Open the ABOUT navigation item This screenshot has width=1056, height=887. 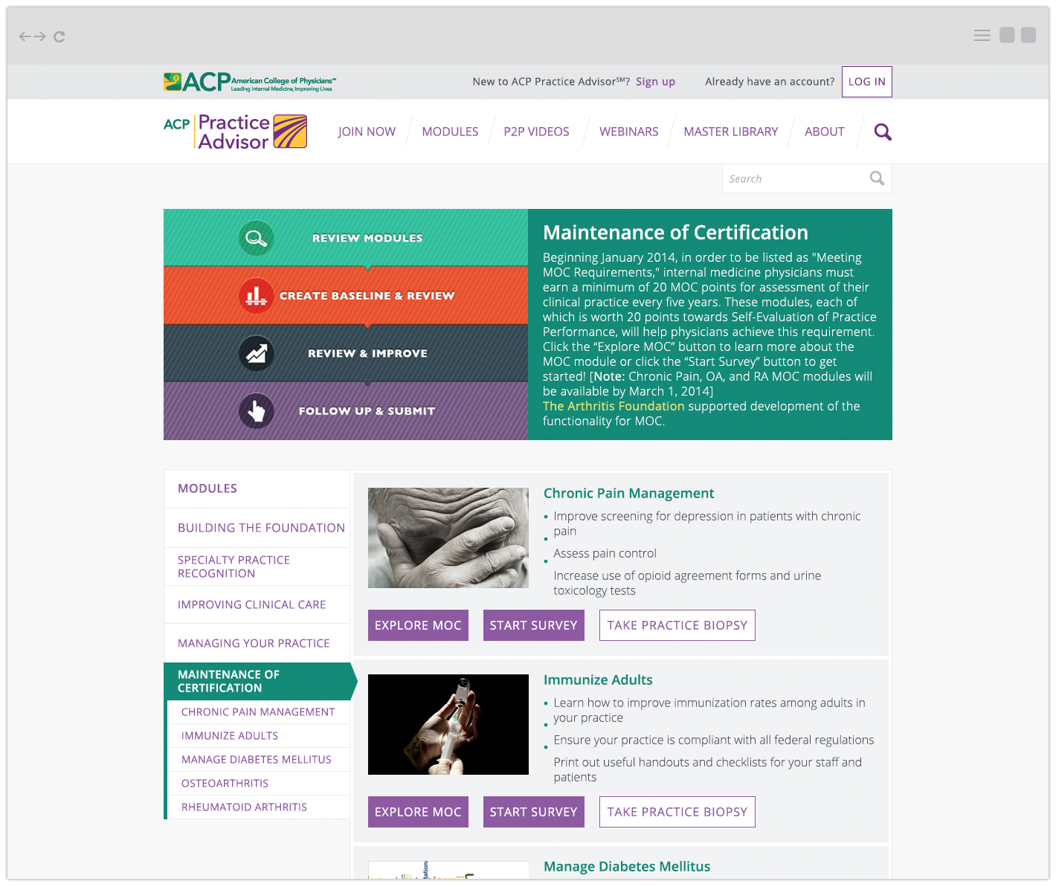pyautogui.click(x=825, y=132)
